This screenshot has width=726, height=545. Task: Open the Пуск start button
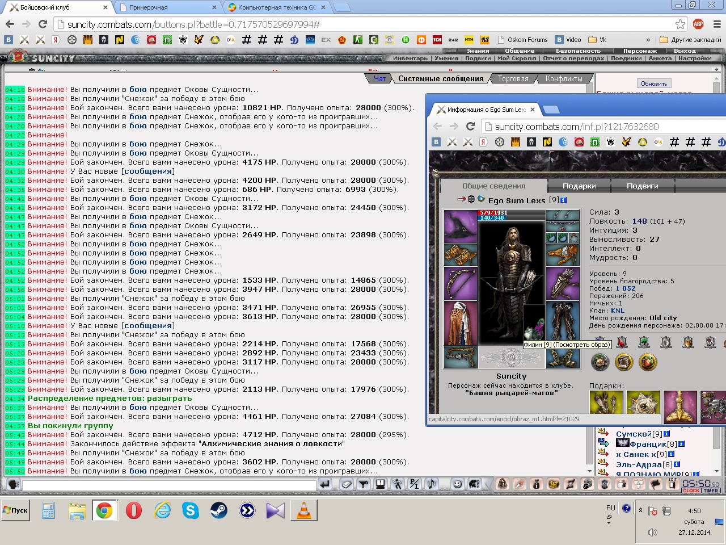16,510
